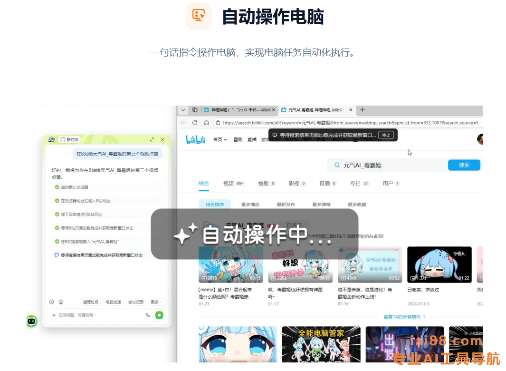Click the history clock icon in assistant panel
The height and width of the screenshot is (371, 506).
pos(52,302)
